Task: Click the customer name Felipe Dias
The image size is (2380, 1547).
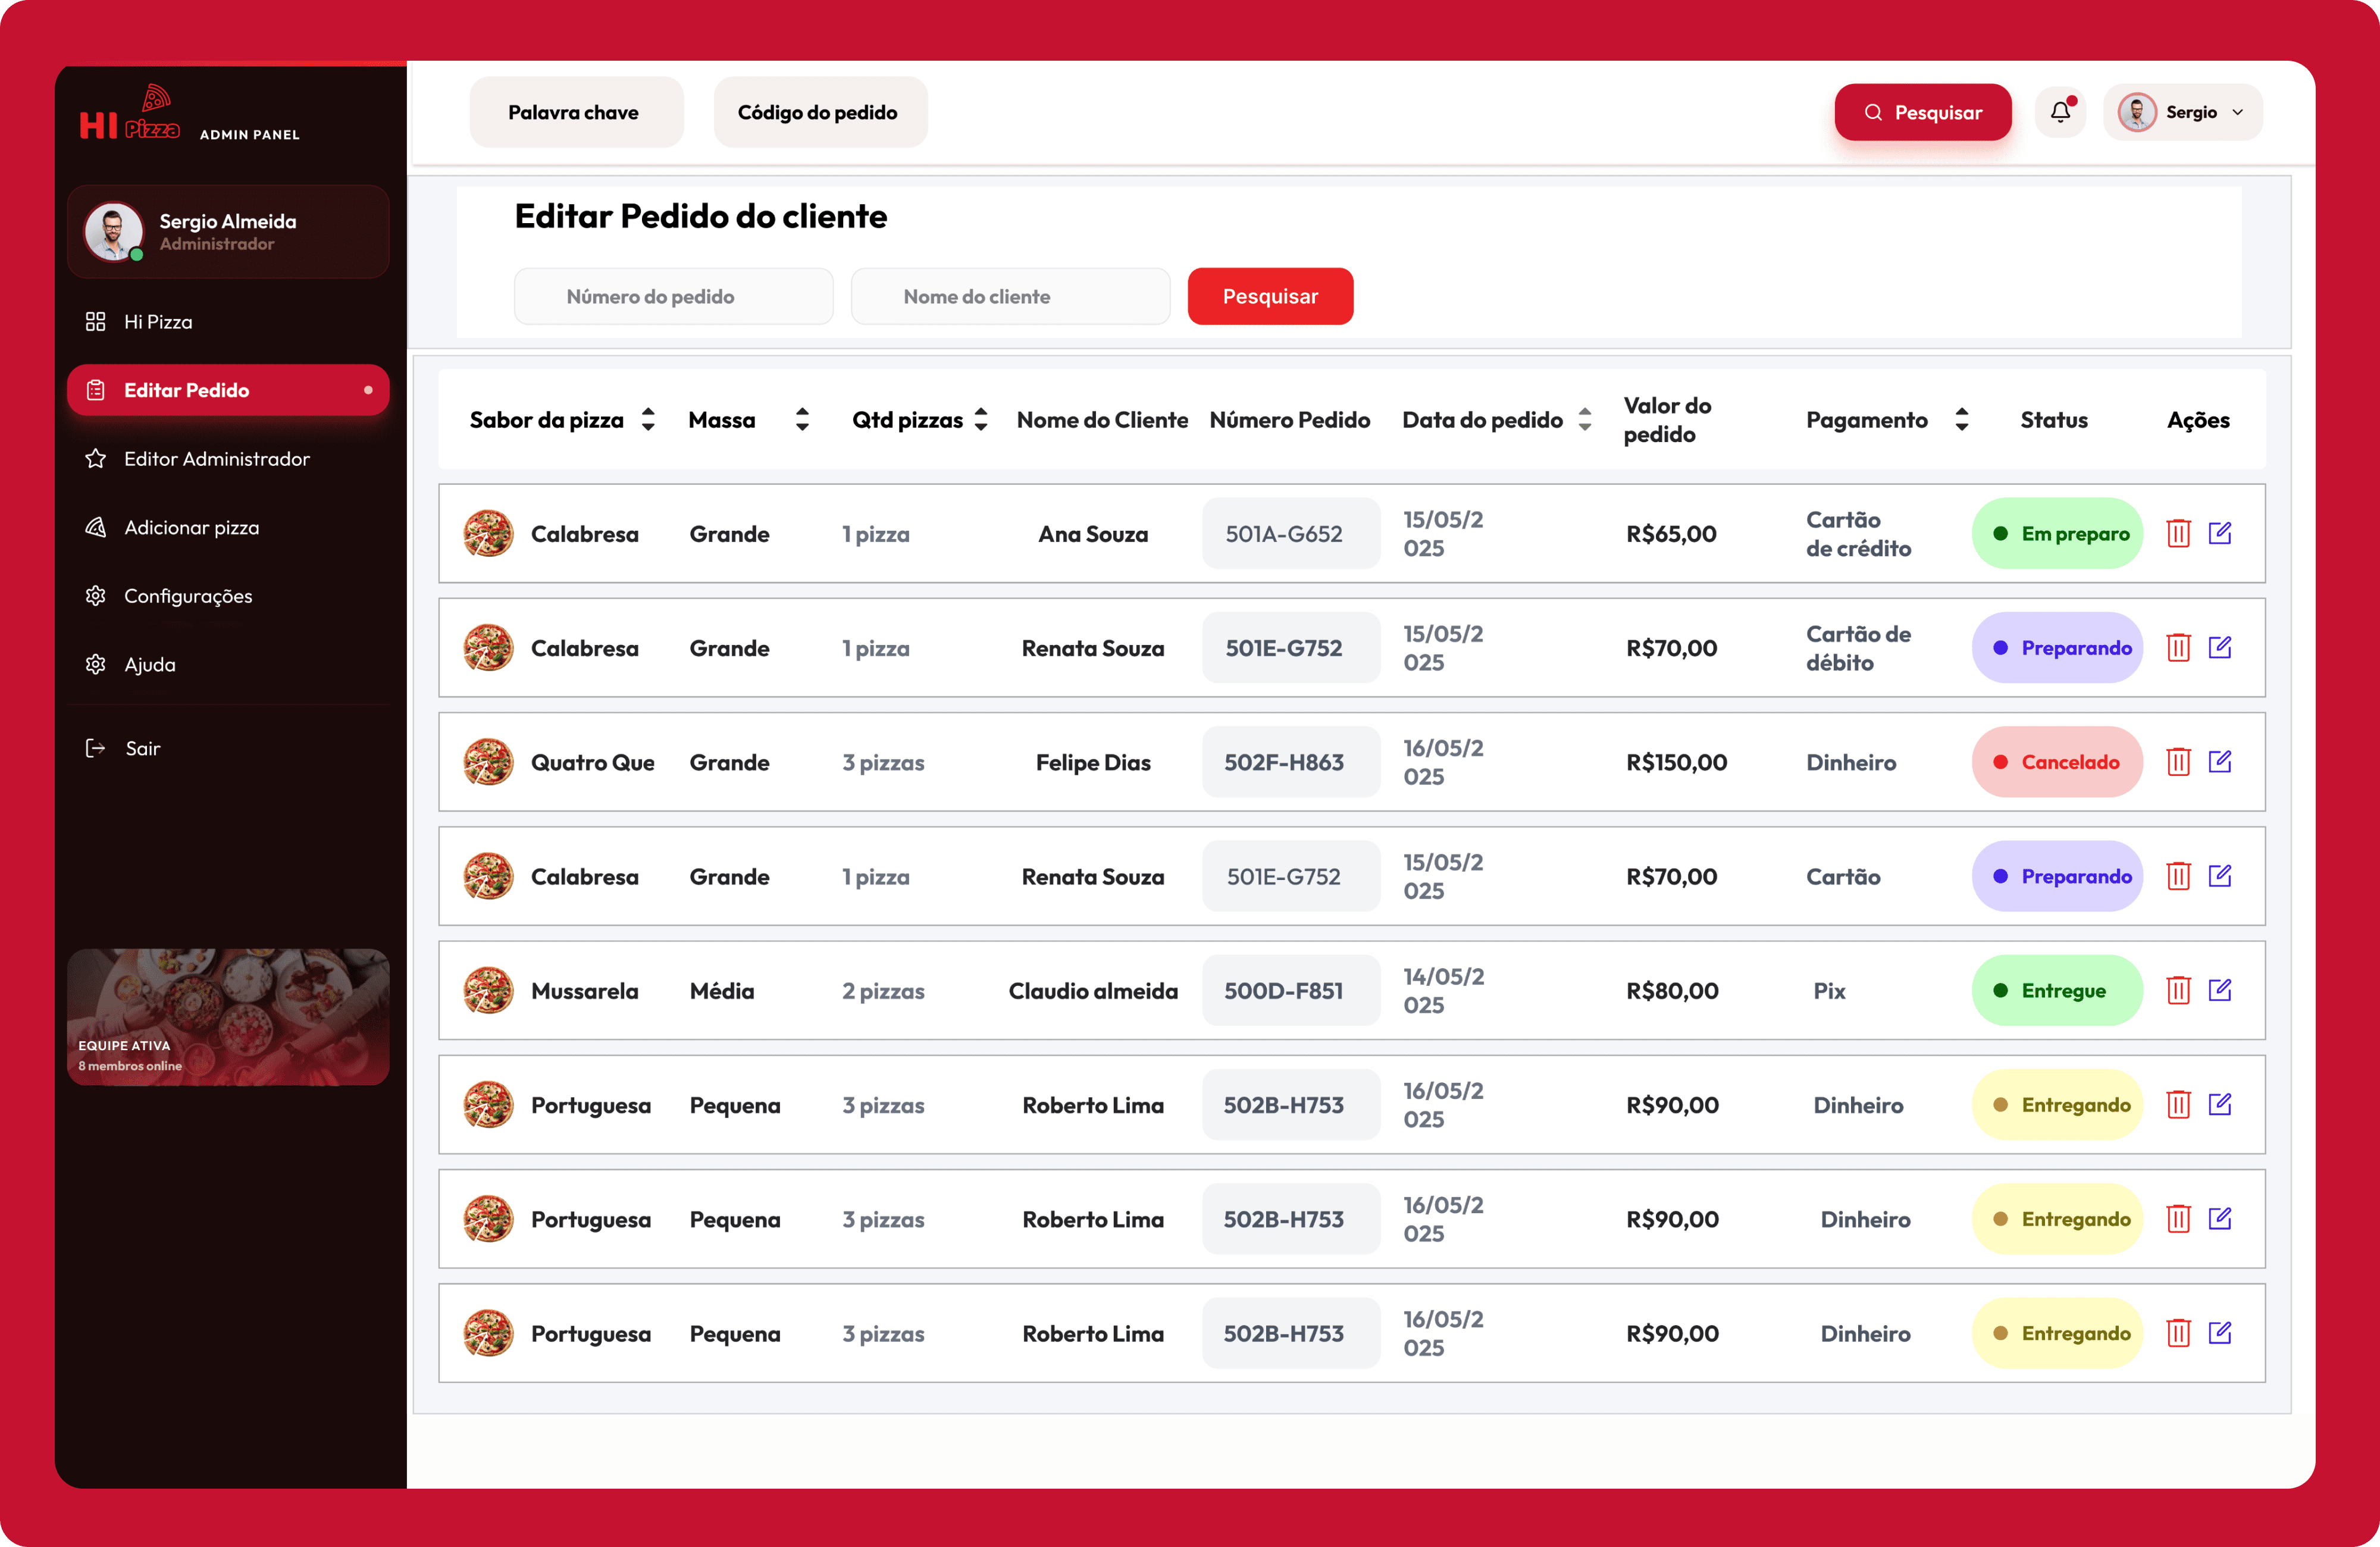Action: pyautogui.click(x=1093, y=763)
